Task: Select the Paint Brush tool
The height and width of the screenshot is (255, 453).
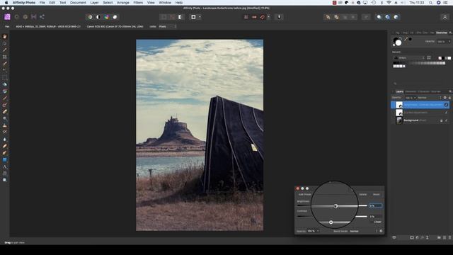Action: coord(5,98)
